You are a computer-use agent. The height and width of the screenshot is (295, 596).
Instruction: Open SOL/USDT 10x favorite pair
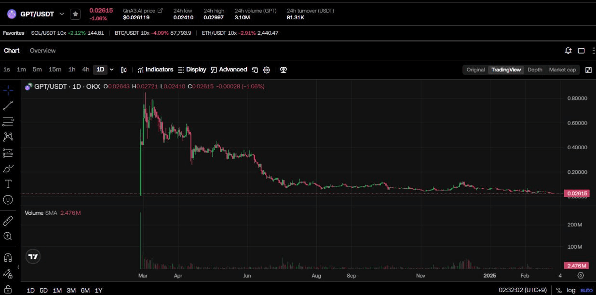68,33
